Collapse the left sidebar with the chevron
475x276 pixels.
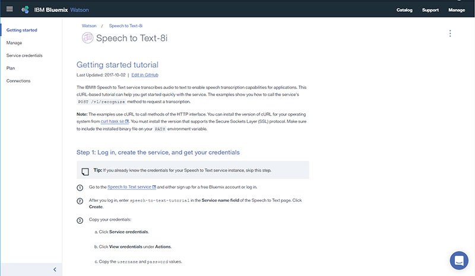pos(55,269)
